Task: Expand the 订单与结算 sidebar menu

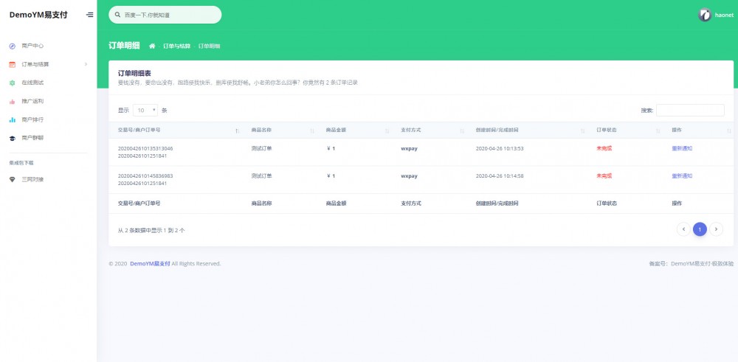Action: (x=48, y=64)
